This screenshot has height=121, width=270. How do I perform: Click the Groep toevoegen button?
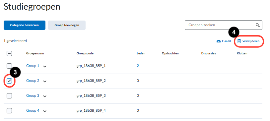click(x=67, y=25)
